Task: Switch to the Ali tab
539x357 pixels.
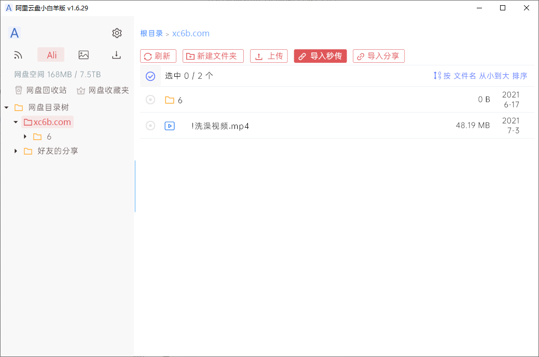Action: point(50,54)
